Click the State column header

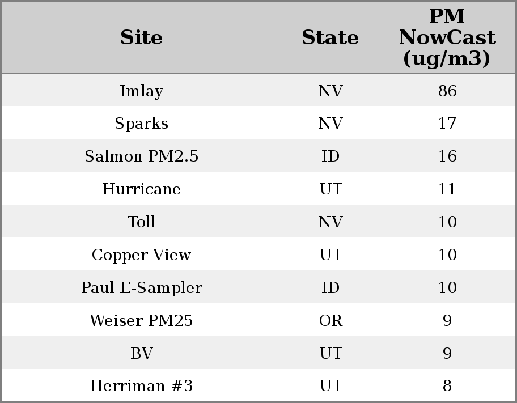point(330,37)
